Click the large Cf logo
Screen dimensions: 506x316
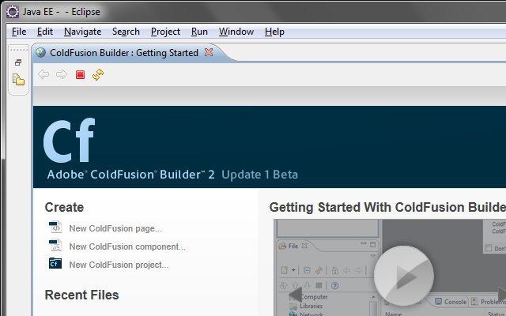69,141
